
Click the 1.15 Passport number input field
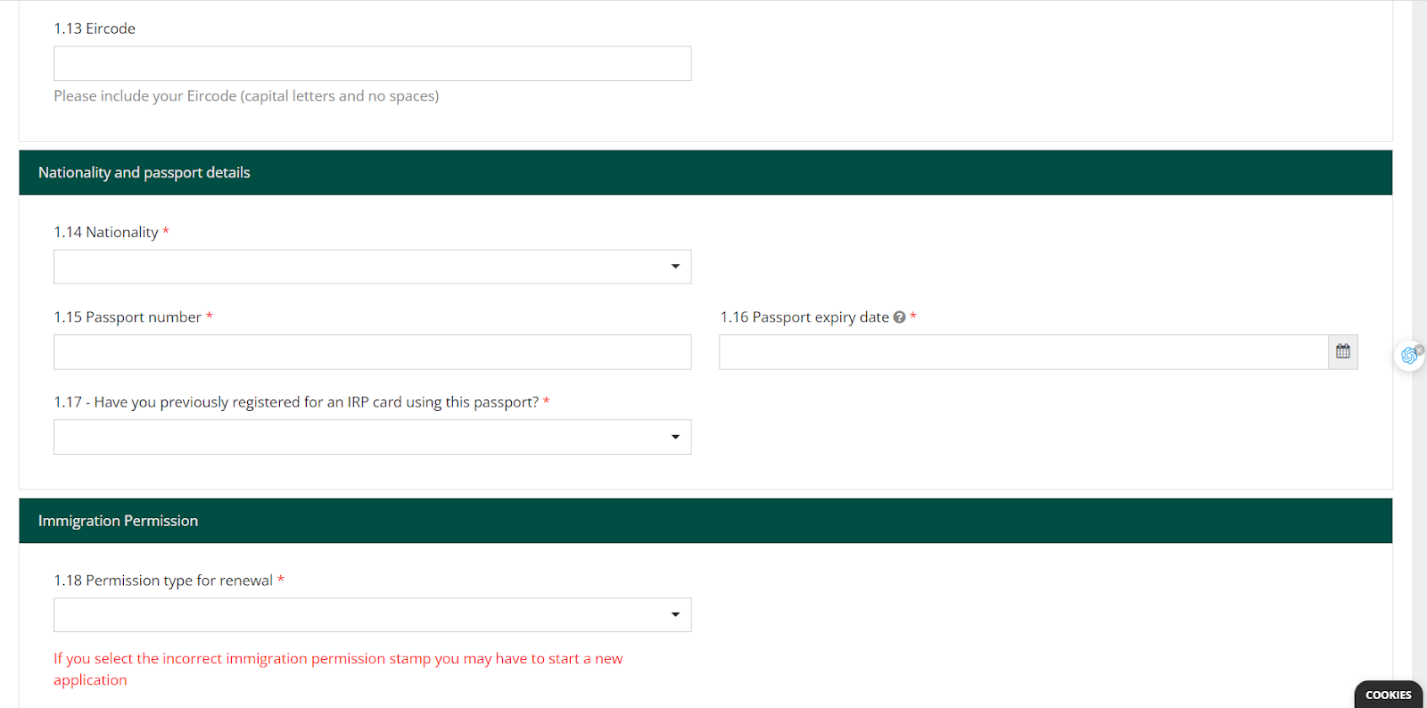(372, 352)
